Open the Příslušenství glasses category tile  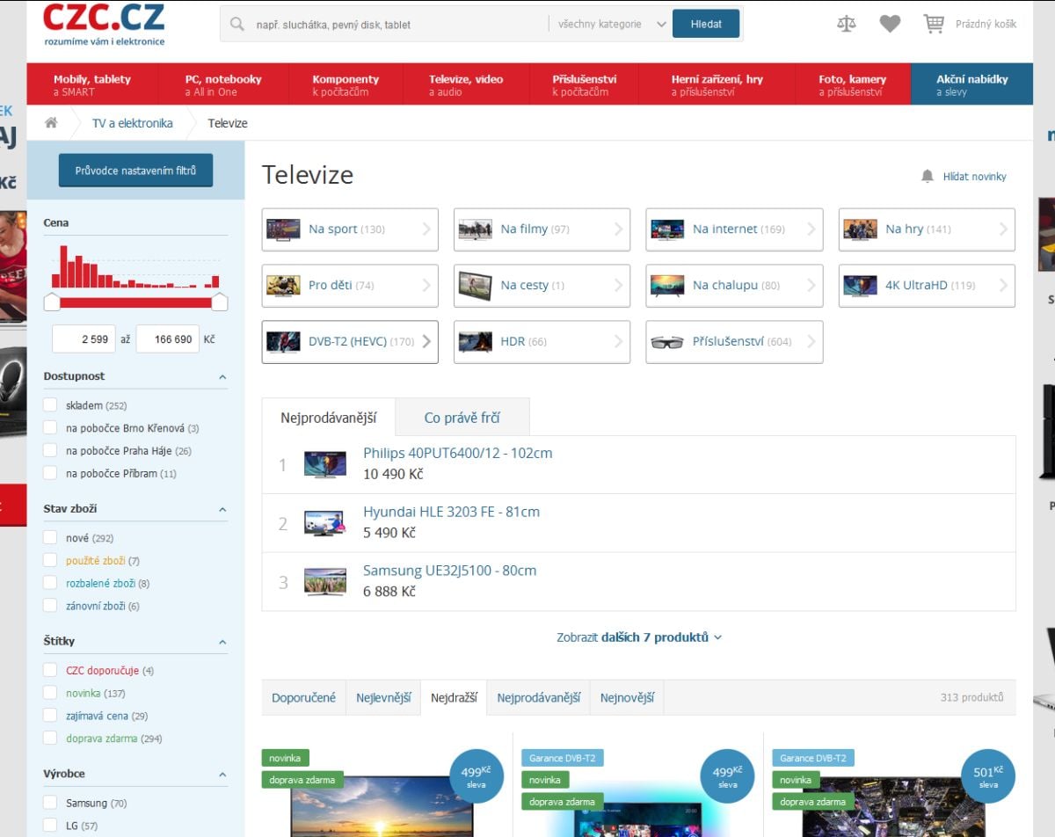pos(735,342)
